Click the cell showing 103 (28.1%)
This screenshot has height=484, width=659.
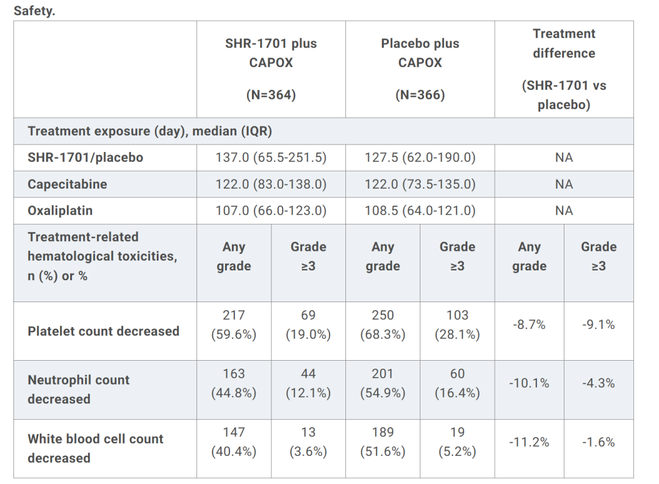point(457,325)
